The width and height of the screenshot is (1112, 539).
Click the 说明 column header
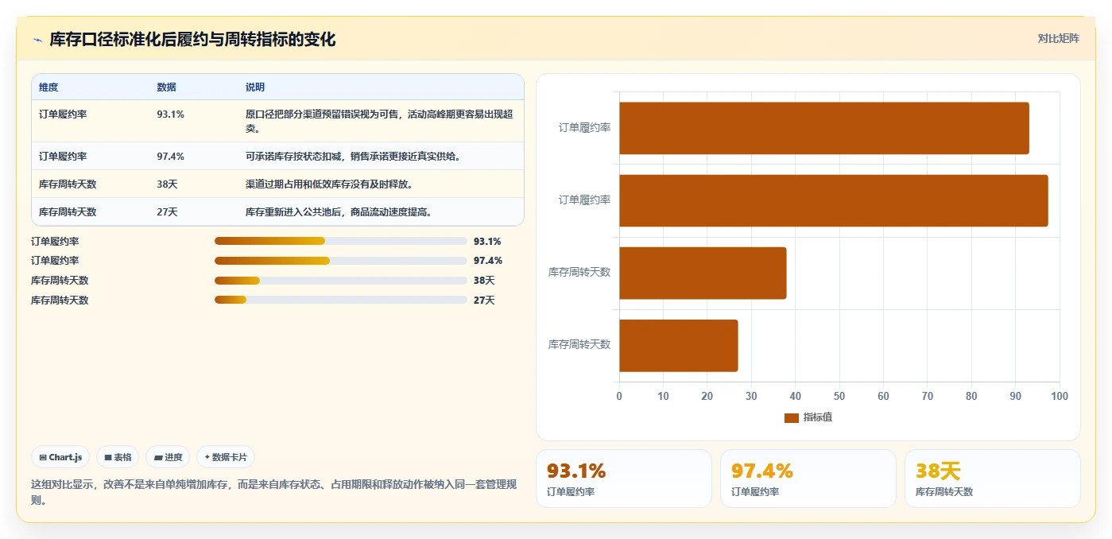point(255,87)
